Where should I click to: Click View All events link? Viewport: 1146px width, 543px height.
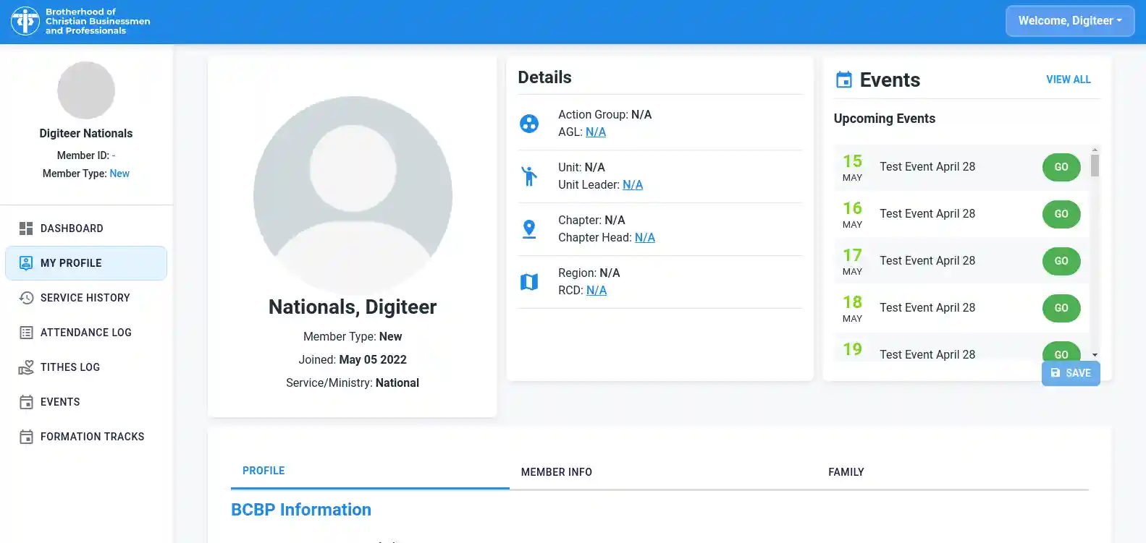pos(1069,80)
